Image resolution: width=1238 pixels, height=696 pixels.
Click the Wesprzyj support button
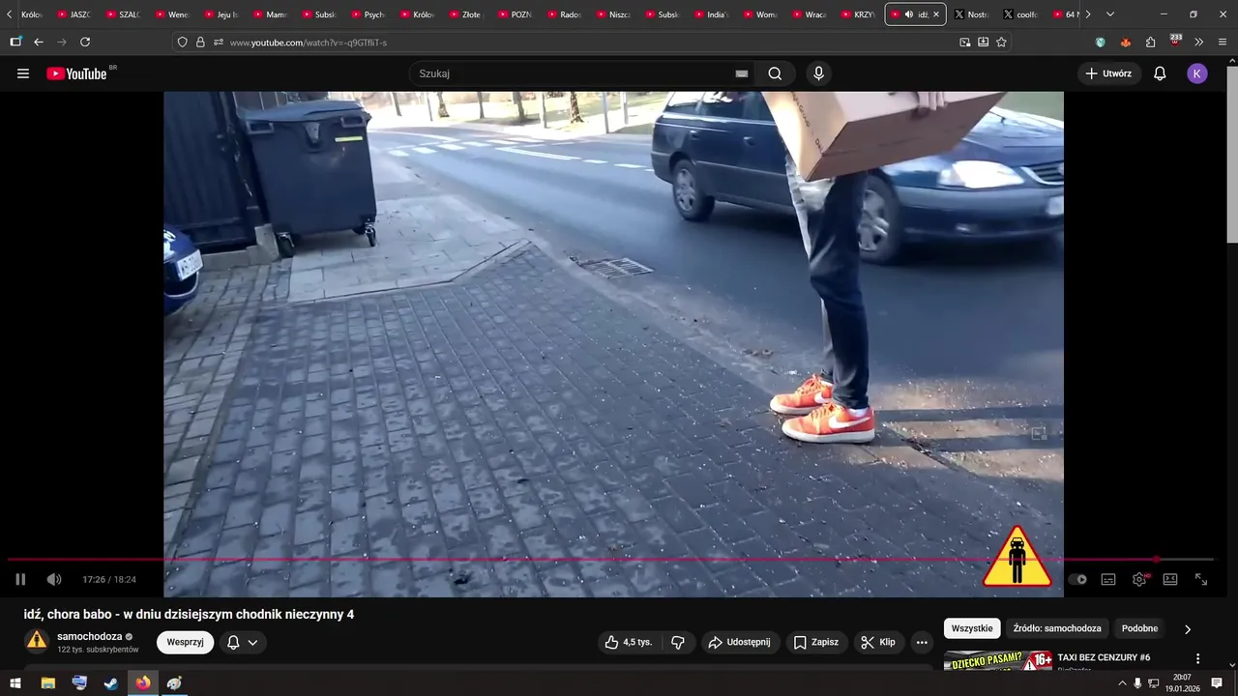tap(185, 642)
